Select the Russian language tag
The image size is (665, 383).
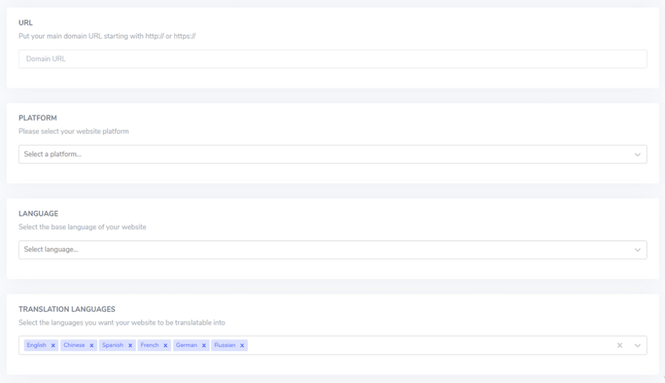226,345
